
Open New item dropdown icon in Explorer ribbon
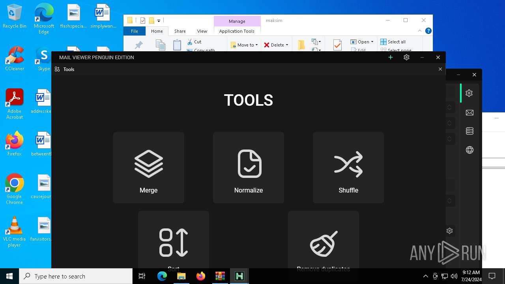[x=316, y=41]
